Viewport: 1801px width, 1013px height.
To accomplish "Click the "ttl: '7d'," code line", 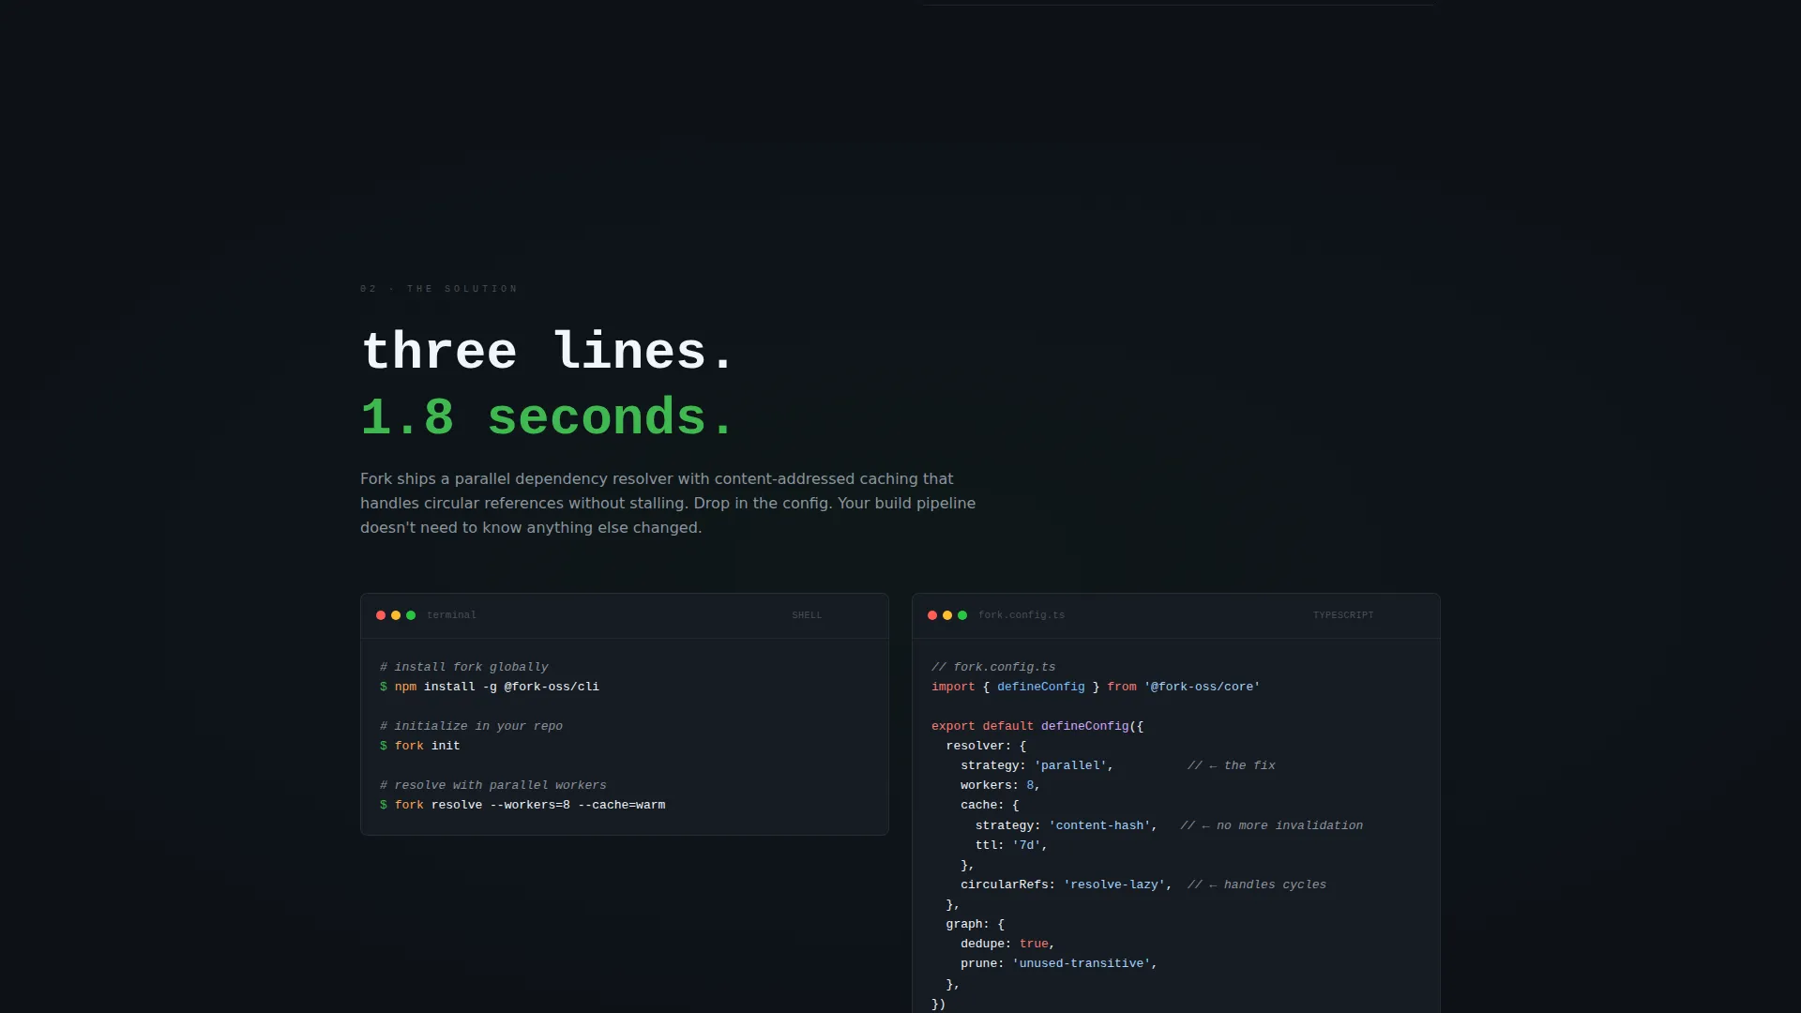I will click(x=1011, y=845).
